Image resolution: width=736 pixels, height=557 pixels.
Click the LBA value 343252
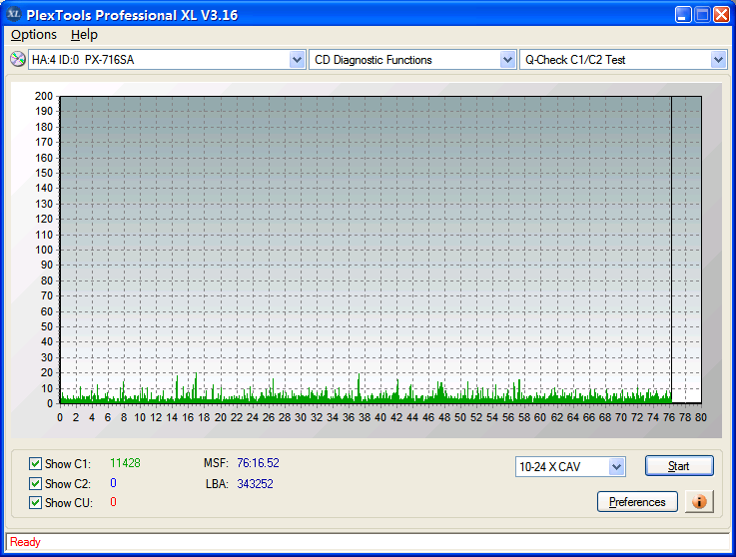[255, 484]
